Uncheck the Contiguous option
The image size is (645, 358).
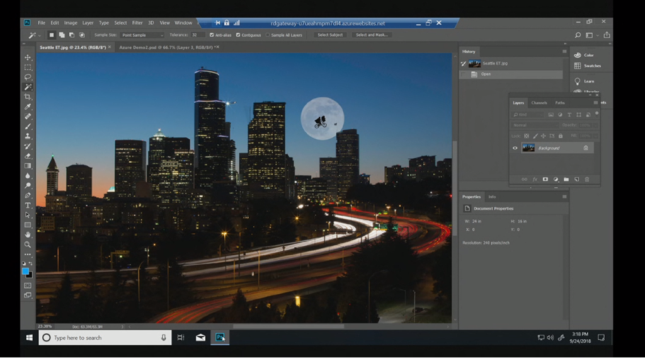coord(238,35)
